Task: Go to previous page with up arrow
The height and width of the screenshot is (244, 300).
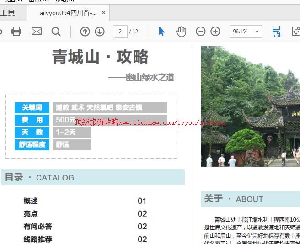Action: click(x=85, y=31)
